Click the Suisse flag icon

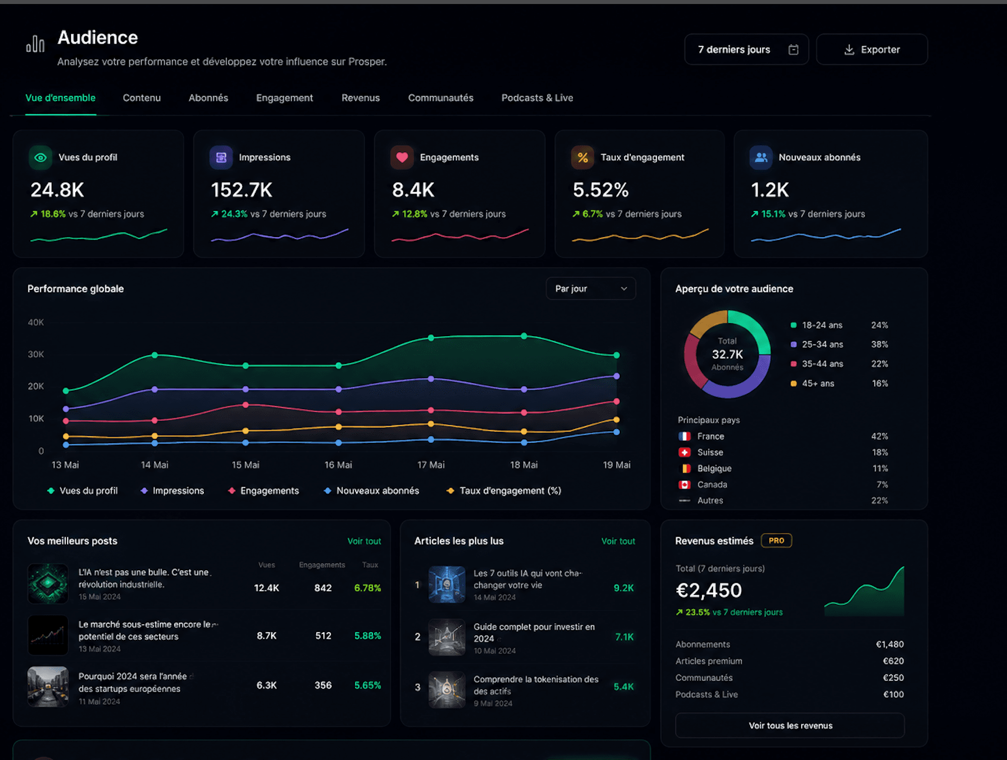click(684, 452)
